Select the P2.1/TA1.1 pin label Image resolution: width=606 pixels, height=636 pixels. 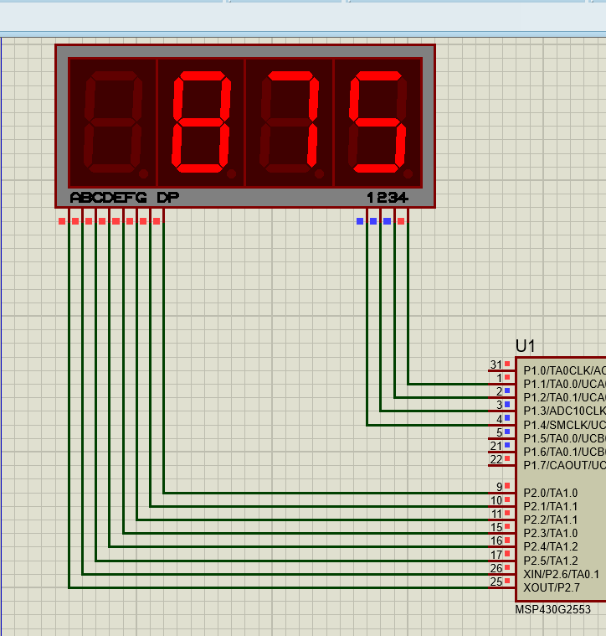(551, 506)
